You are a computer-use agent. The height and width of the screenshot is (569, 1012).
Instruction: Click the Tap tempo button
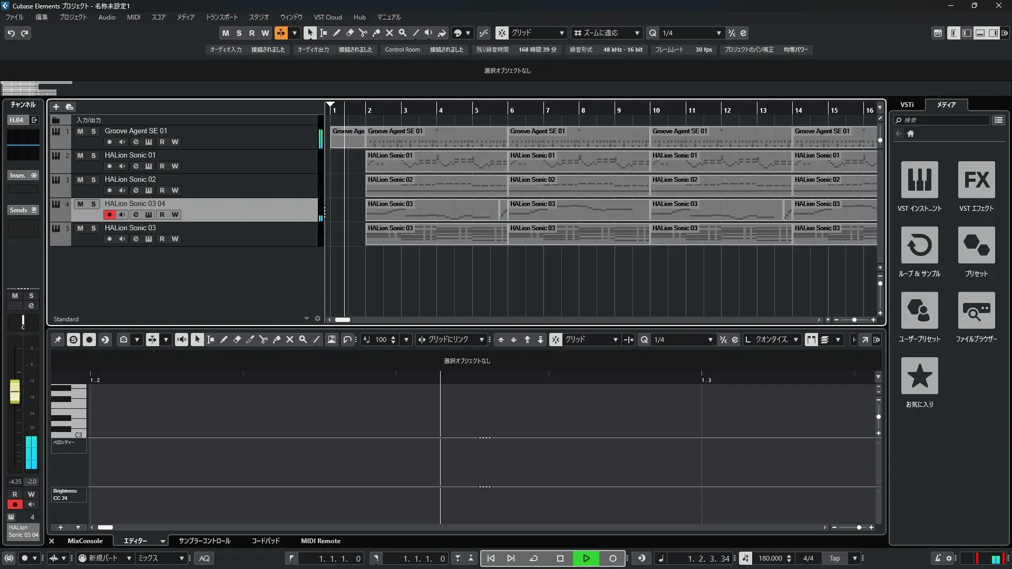(x=834, y=558)
